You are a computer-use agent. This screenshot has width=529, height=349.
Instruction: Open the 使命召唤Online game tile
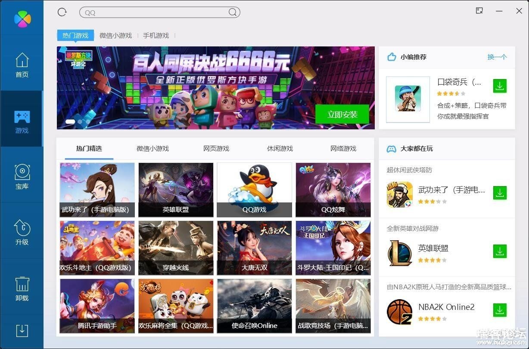[x=254, y=306]
